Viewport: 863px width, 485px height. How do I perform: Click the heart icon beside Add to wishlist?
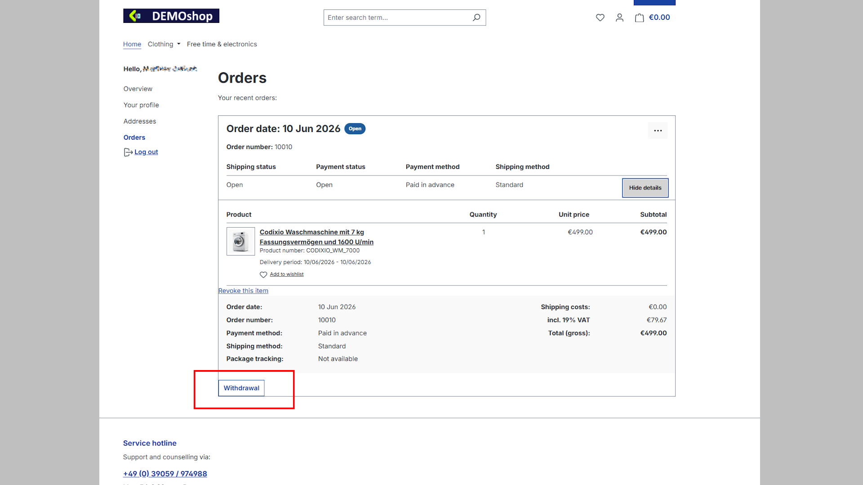(263, 274)
